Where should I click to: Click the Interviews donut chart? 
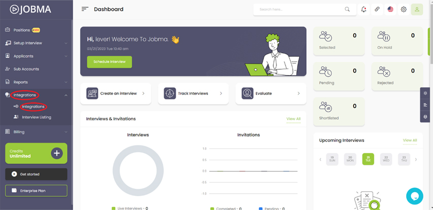[x=138, y=170]
